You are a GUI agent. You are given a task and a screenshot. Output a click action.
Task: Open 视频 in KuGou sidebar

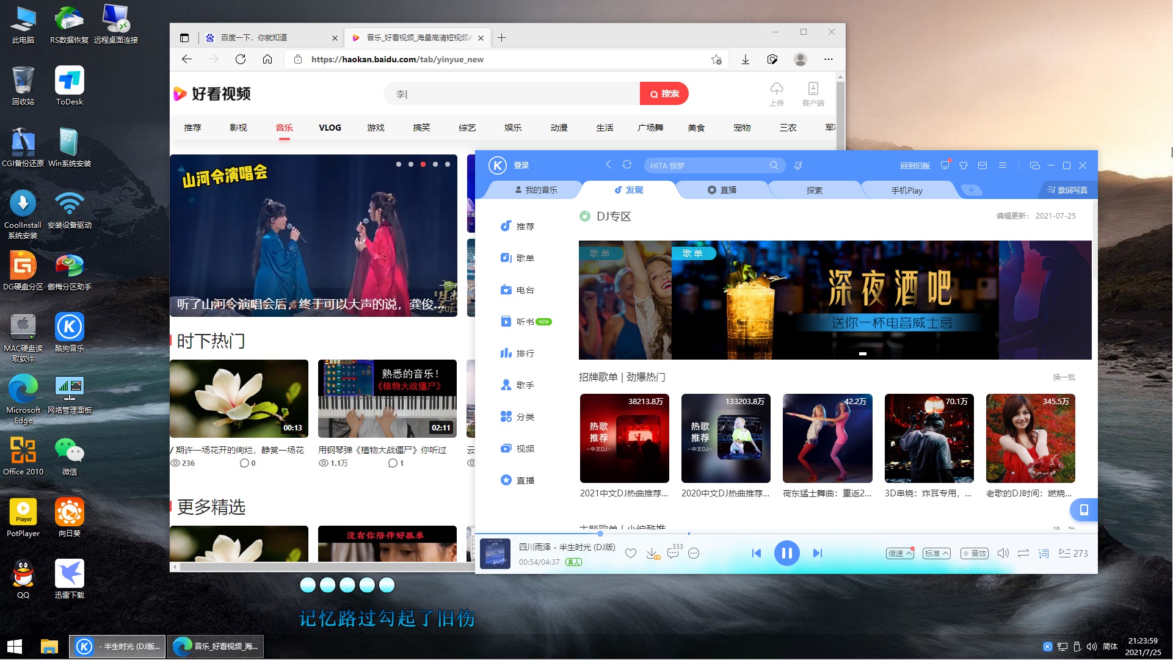point(517,449)
